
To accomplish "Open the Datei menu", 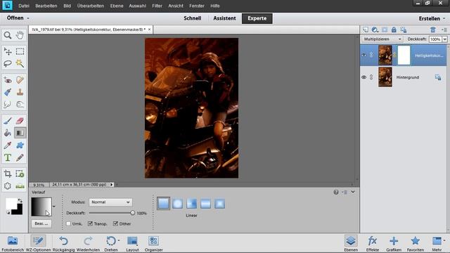I will click(x=23, y=6).
